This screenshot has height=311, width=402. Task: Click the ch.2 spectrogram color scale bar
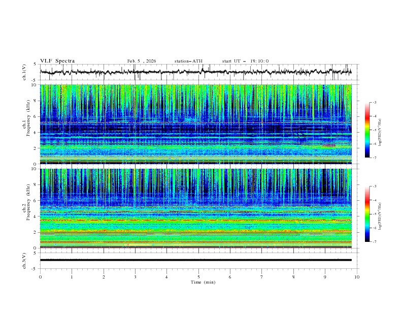click(367, 214)
